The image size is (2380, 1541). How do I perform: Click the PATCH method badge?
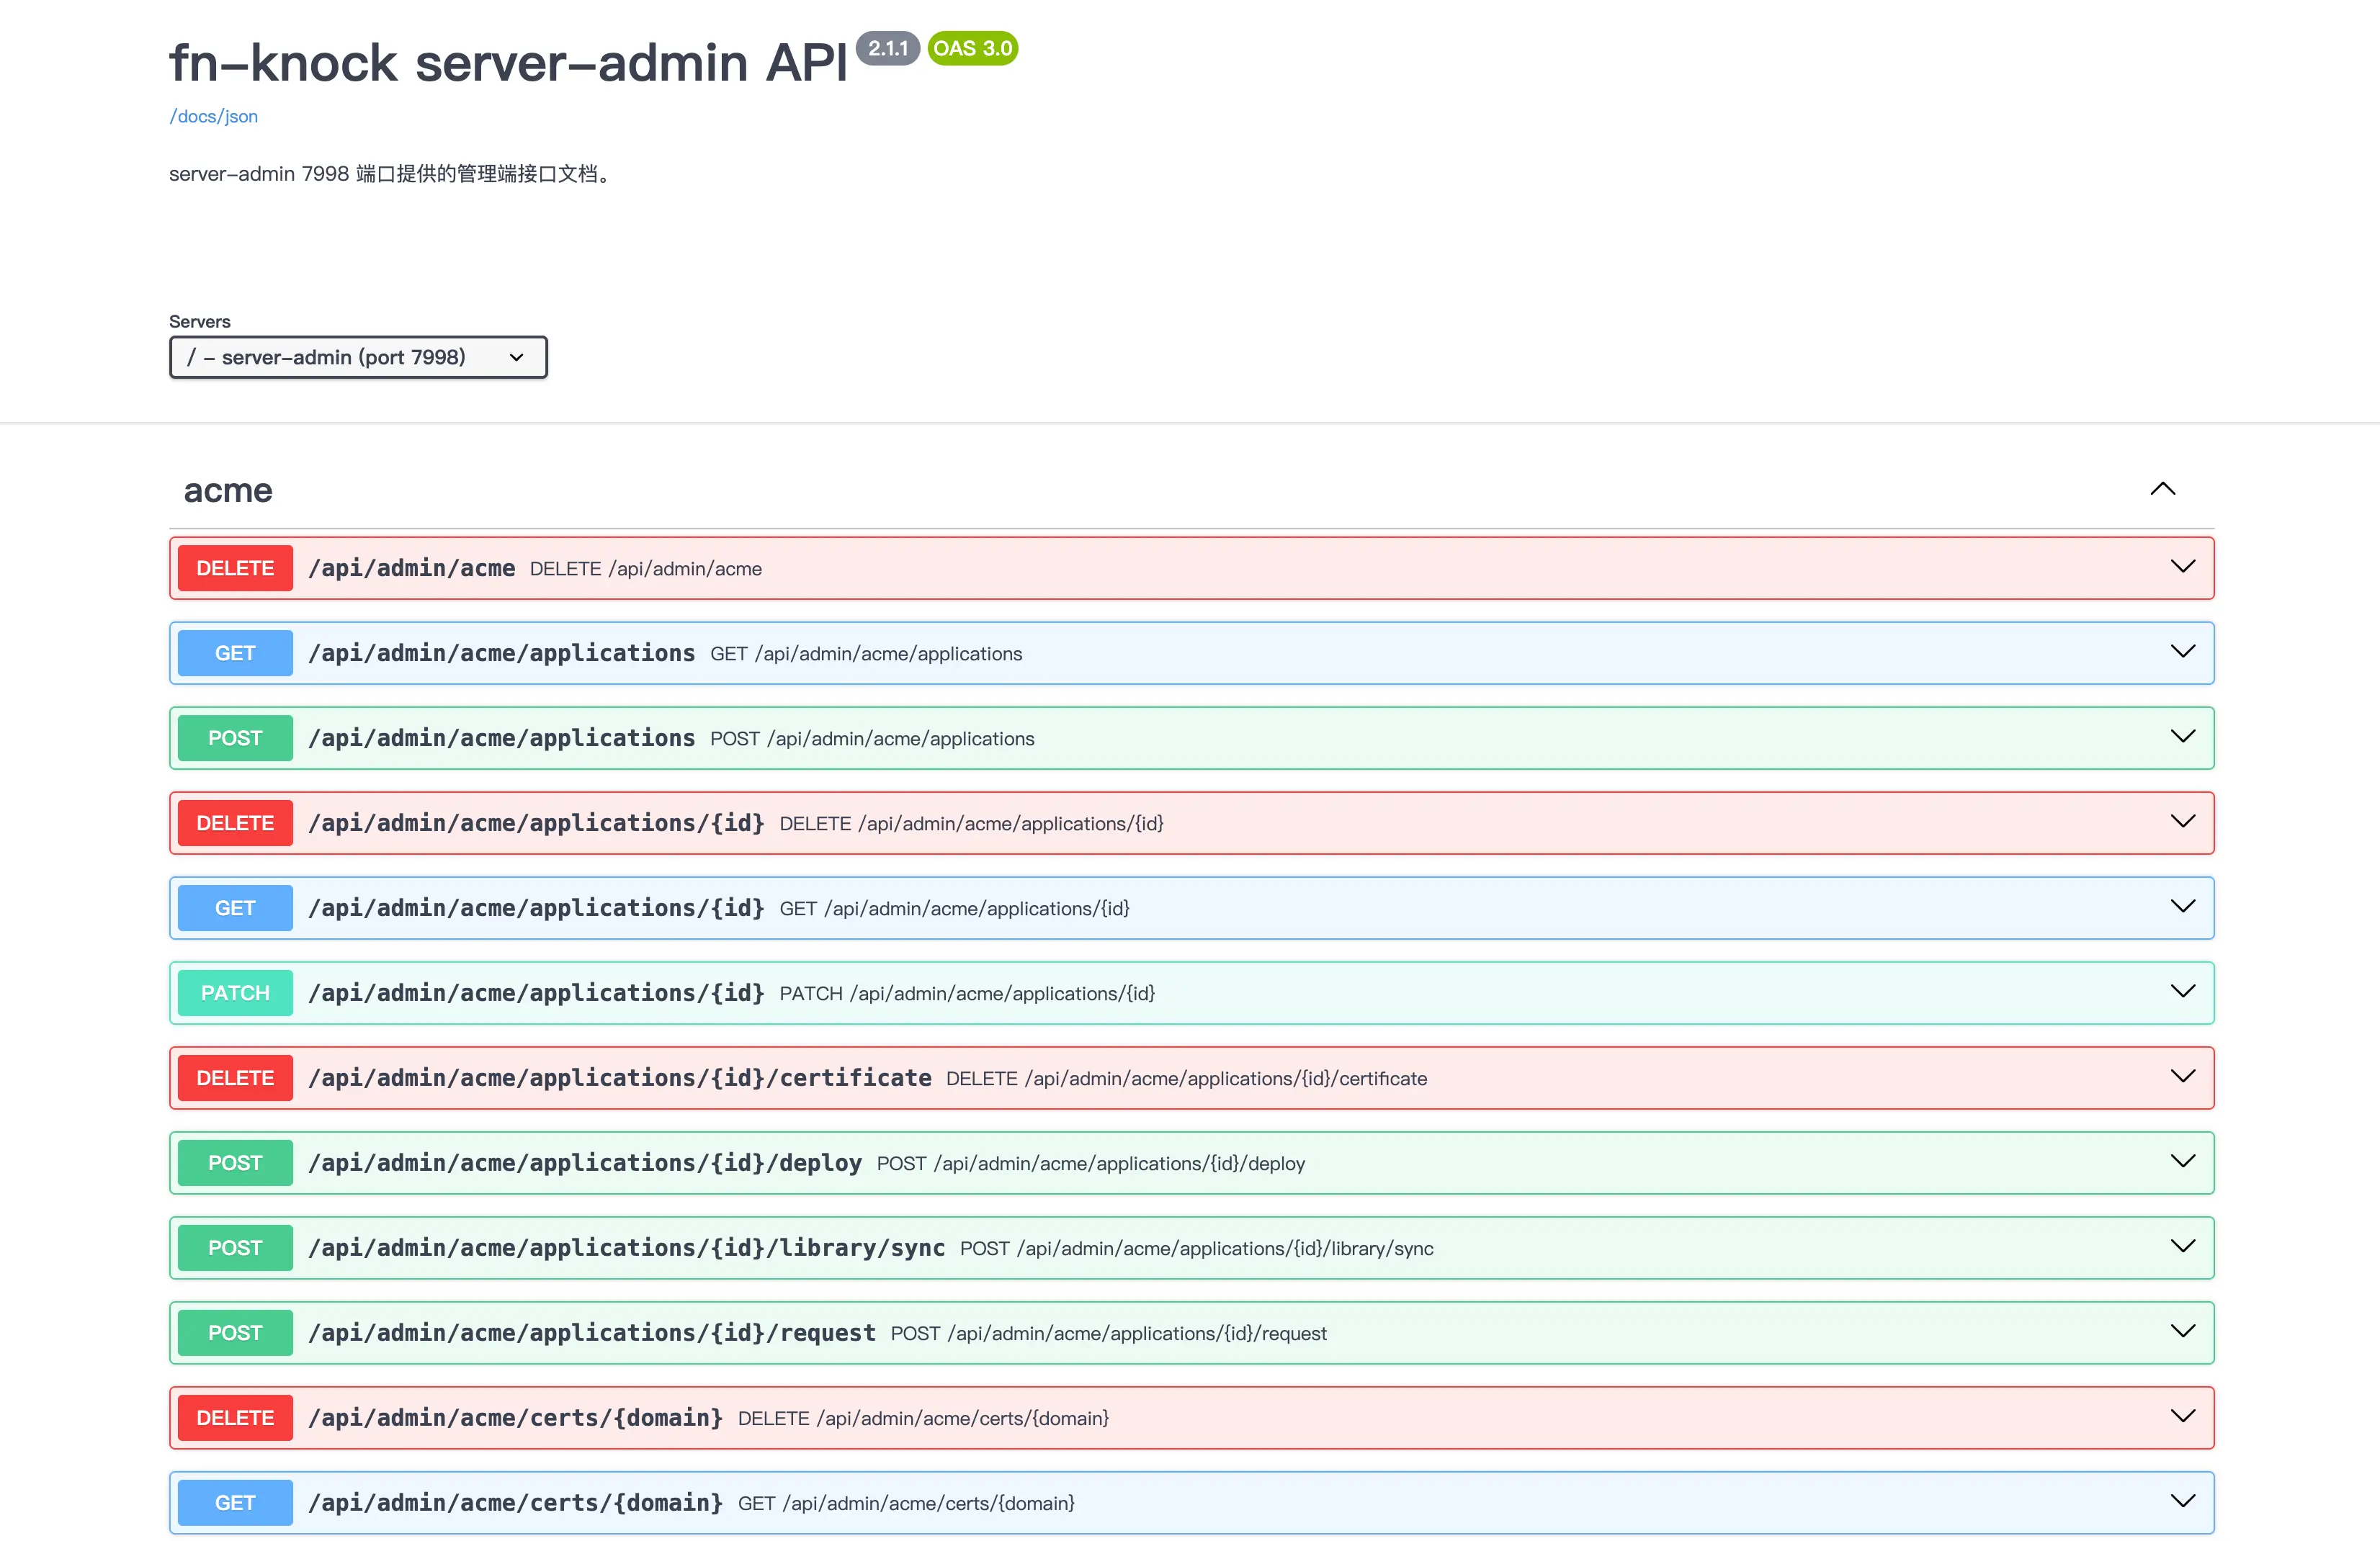[x=235, y=992]
